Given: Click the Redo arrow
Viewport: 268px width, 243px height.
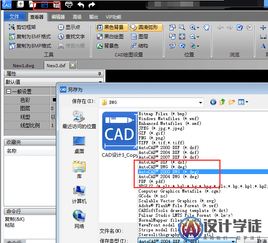Looking at the screenshot, I should tap(92, 5).
